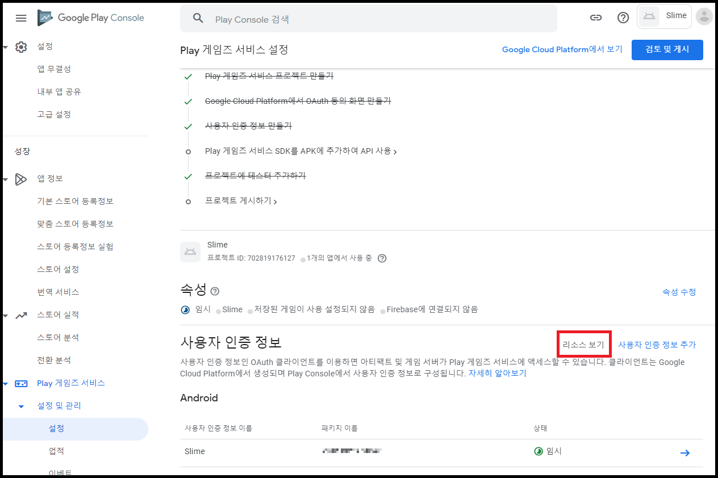The height and width of the screenshot is (478, 718).
Task: Collapse the 앱 정보 sidebar section arrow
Action: pos(5,179)
